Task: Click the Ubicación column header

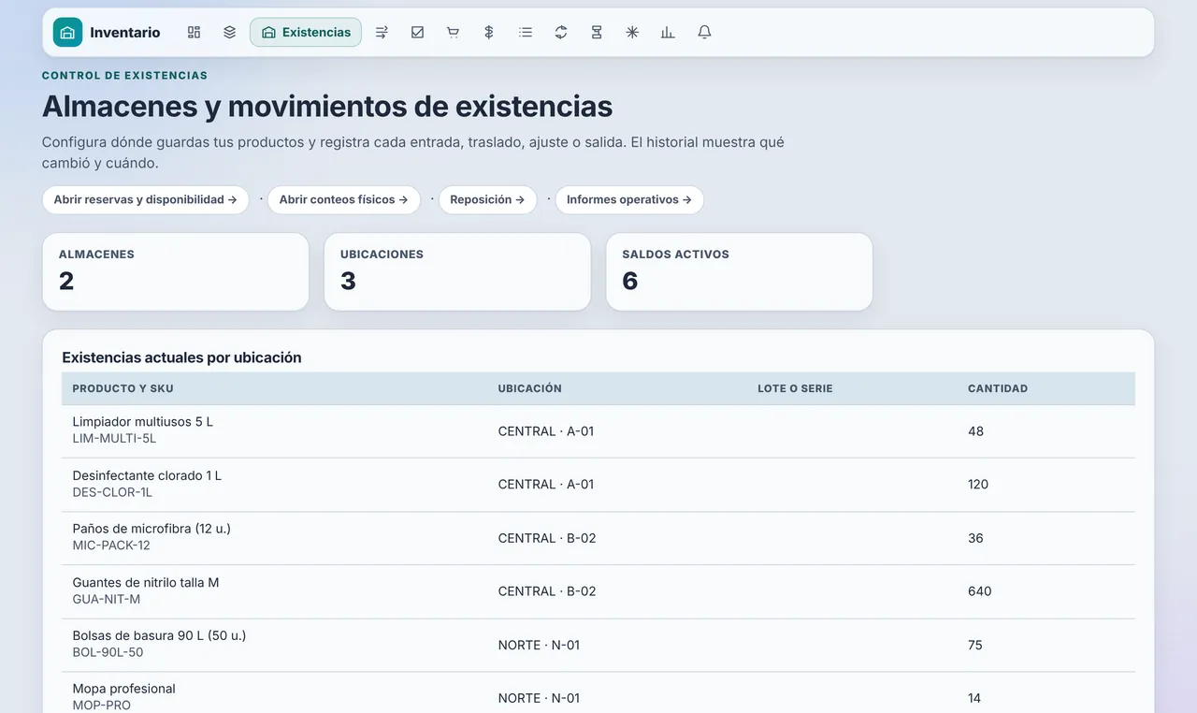Action: [529, 388]
